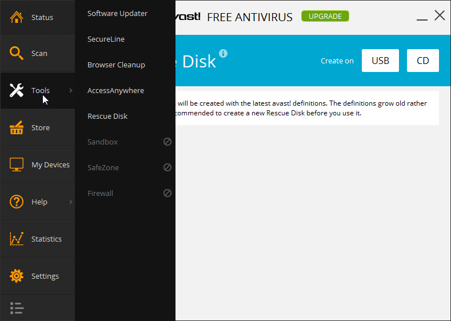This screenshot has width=451, height=321.
Task: Click the SafeZone unavailable icon
Action: 167,167
